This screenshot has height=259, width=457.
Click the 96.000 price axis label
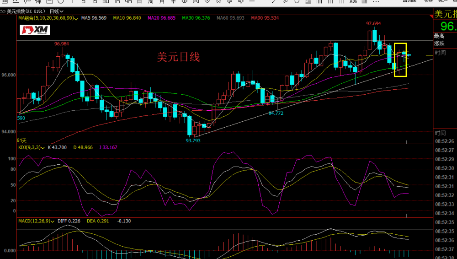[x=8, y=75]
